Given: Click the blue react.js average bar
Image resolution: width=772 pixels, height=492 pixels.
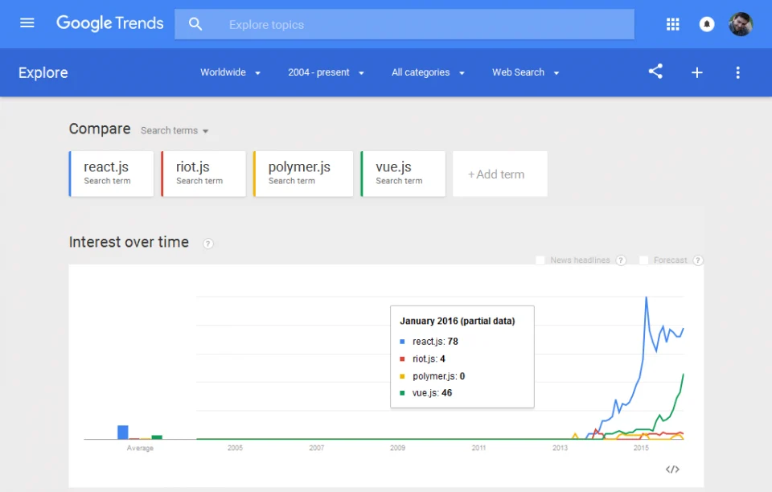Looking at the screenshot, I should point(123,433).
